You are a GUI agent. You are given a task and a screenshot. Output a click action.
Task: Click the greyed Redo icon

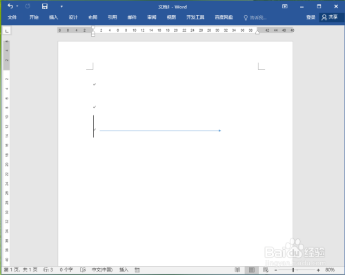tap(28, 6)
